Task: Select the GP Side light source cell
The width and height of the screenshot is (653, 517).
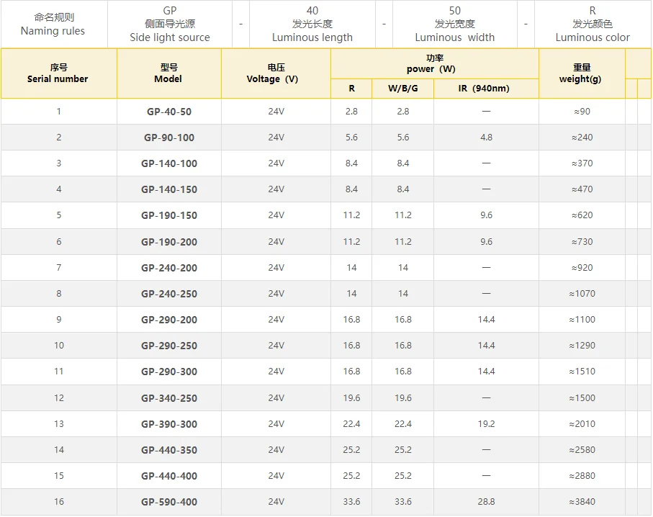Action: click(170, 24)
